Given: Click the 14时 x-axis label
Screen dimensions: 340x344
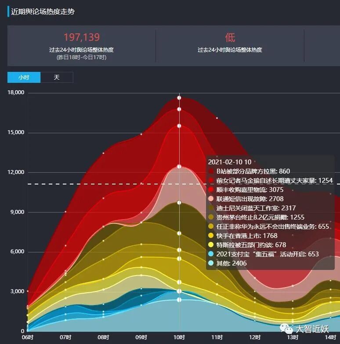Looking at the screenshot, I should coord(330,337).
